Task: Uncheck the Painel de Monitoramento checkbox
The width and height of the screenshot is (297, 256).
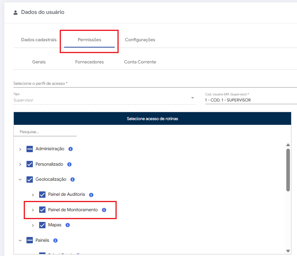Action: tap(42, 210)
